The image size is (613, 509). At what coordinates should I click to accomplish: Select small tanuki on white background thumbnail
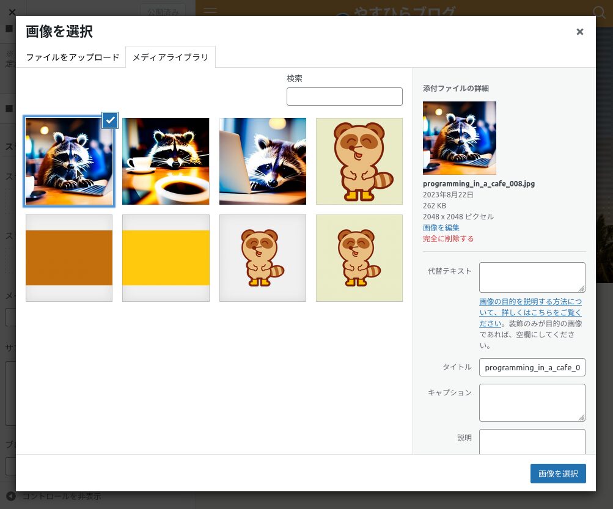click(x=263, y=258)
